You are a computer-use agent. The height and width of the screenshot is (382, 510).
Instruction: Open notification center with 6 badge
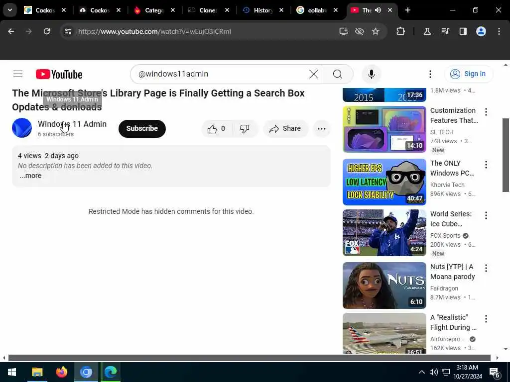(x=495, y=373)
